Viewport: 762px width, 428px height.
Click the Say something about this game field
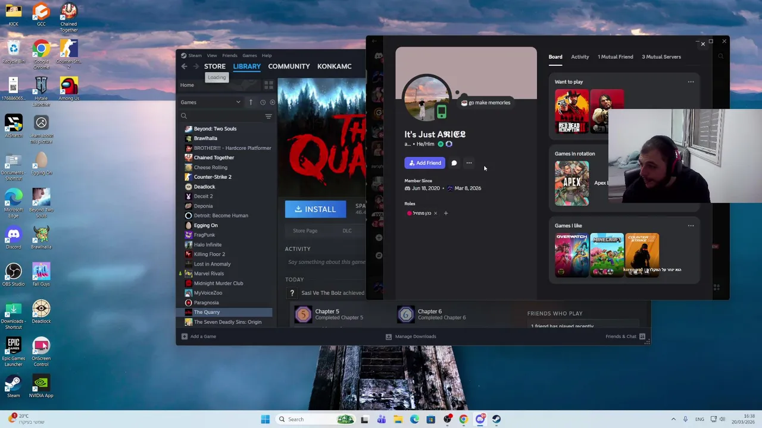(326, 262)
